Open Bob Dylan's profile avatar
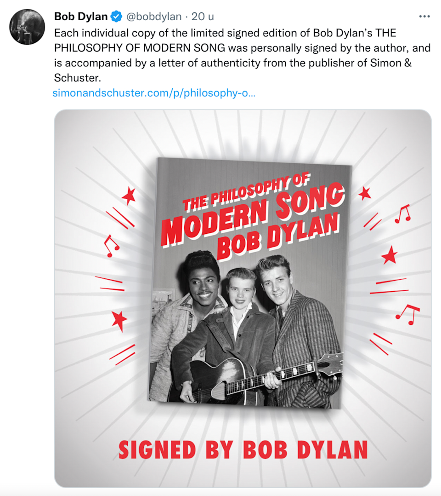441x496 pixels. [27, 27]
